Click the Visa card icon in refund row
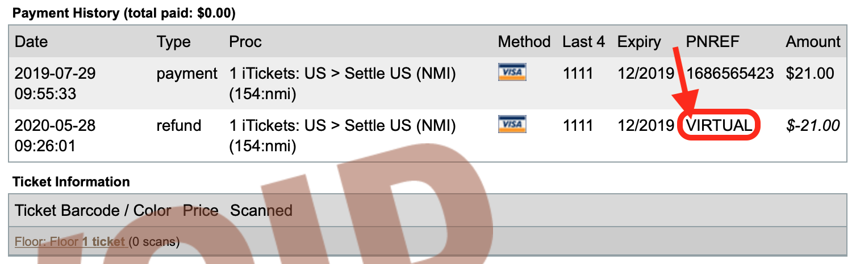The width and height of the screenshot is (856, 264). [512, 124]
